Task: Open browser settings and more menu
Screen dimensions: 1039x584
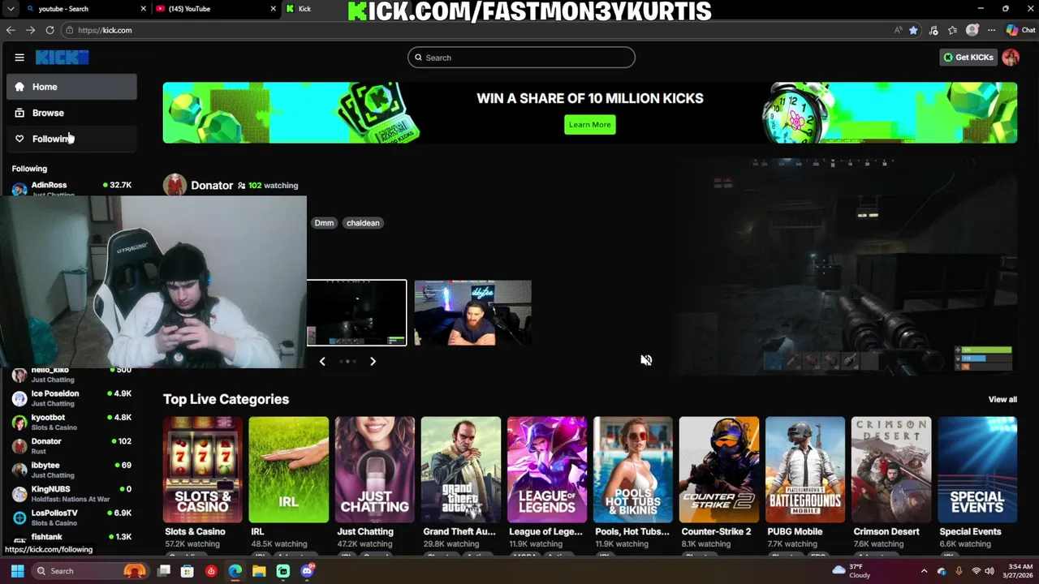Action: pos(991,30)
